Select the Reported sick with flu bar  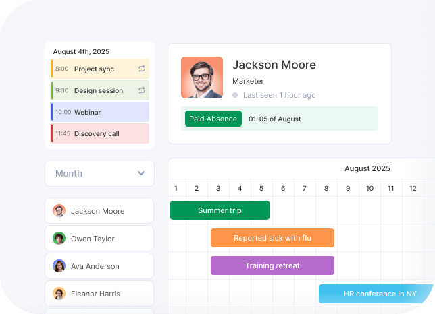click(x=272, y=238)
